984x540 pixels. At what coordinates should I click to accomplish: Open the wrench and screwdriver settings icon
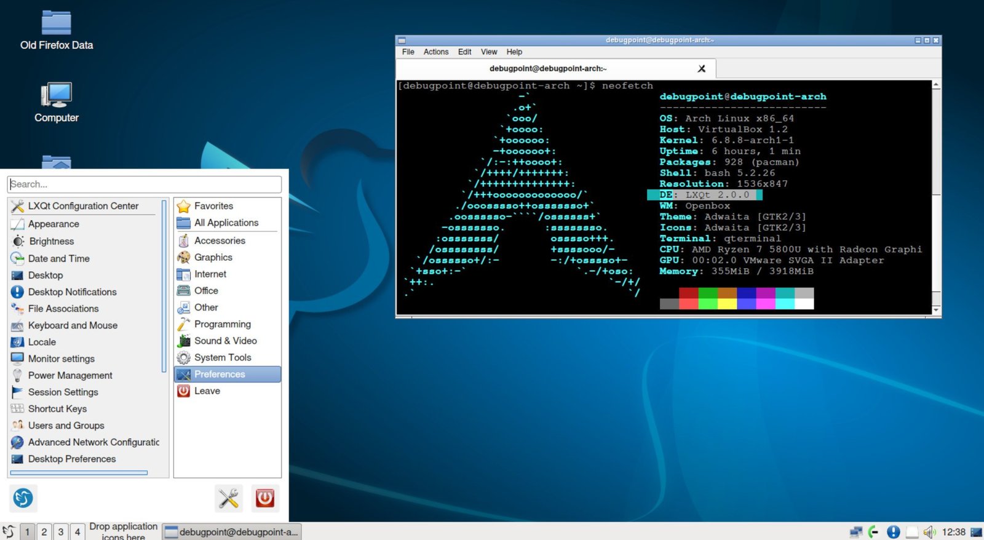pos(228,498)
